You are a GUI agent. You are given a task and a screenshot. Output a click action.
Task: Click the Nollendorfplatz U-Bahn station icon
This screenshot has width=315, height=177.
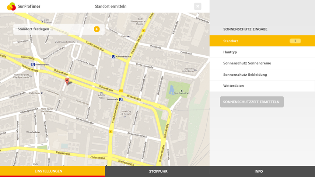[x=33, y=64]
